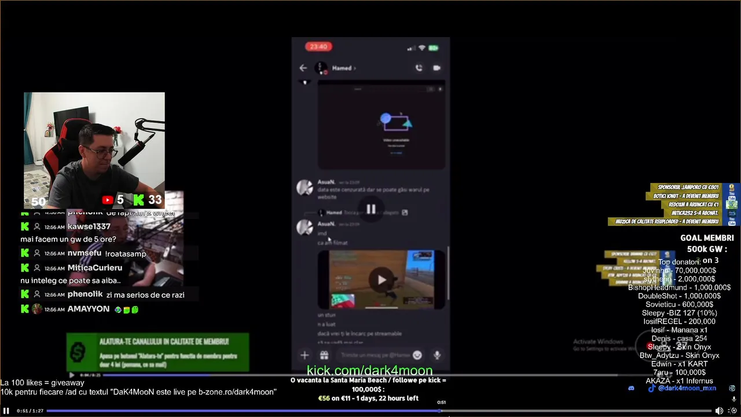
Task: Click the chat message 'mai facem un gw de 5 ore?'
Action: [x=68, y=239]
